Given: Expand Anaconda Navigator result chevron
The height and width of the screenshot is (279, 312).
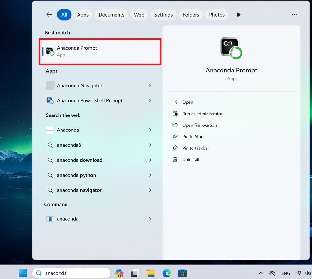Looking at the screenshot, I should (x=150, y=86).
